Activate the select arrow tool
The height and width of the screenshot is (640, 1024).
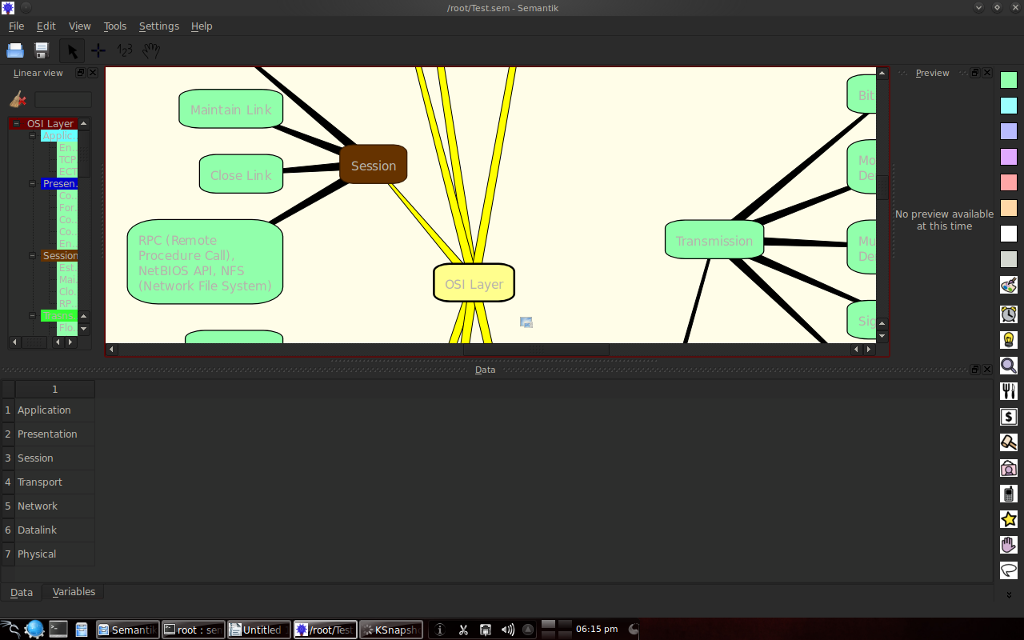tap(72, 50)
